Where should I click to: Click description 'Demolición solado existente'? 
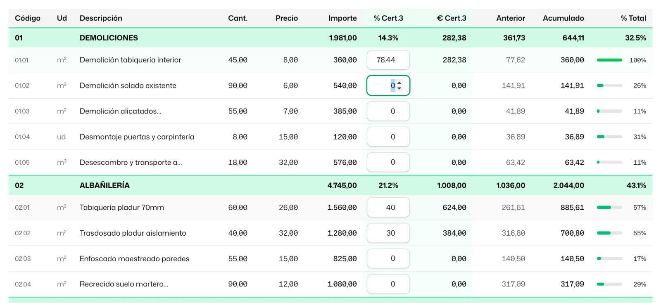tap(128, 85)
